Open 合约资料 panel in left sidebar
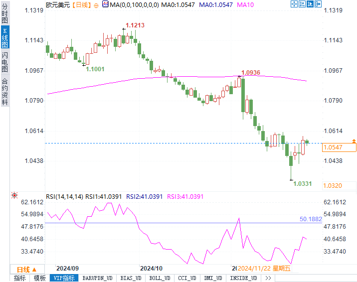This screenshot has height=282, width=357. (5, 91)
